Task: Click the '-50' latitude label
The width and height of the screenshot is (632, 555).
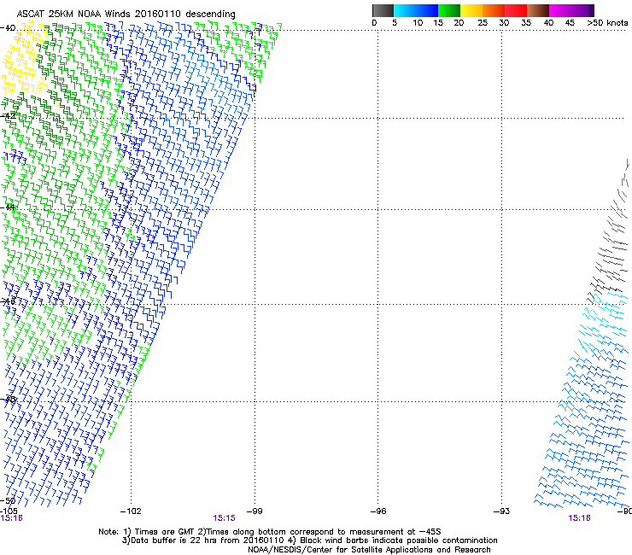Action: coord(8,500)
